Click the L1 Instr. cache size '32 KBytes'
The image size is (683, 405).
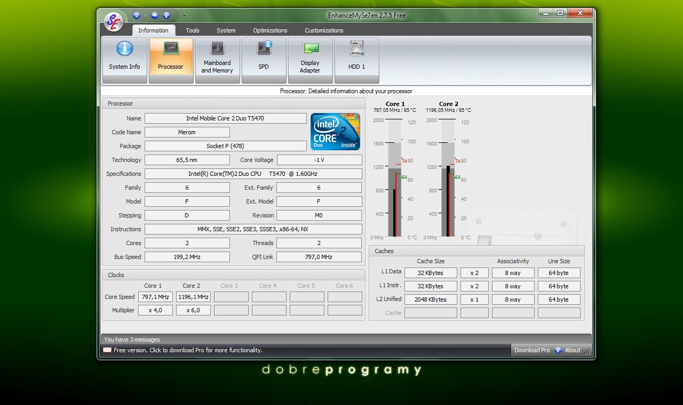431,286
